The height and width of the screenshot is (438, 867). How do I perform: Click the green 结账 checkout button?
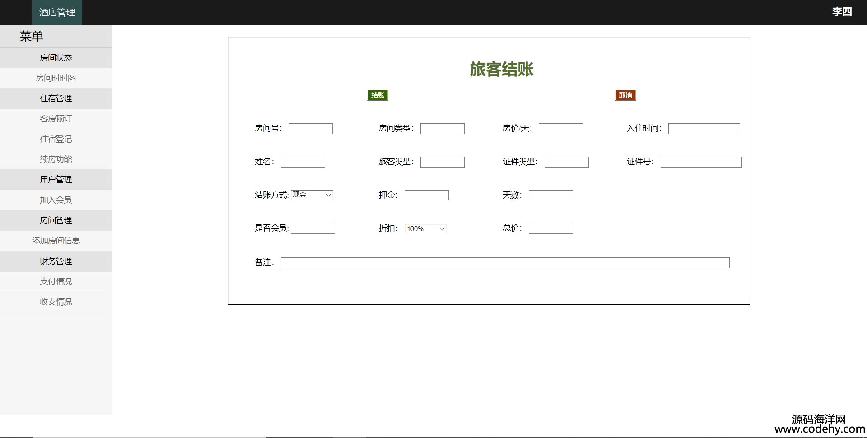click(x=378, y=95)
